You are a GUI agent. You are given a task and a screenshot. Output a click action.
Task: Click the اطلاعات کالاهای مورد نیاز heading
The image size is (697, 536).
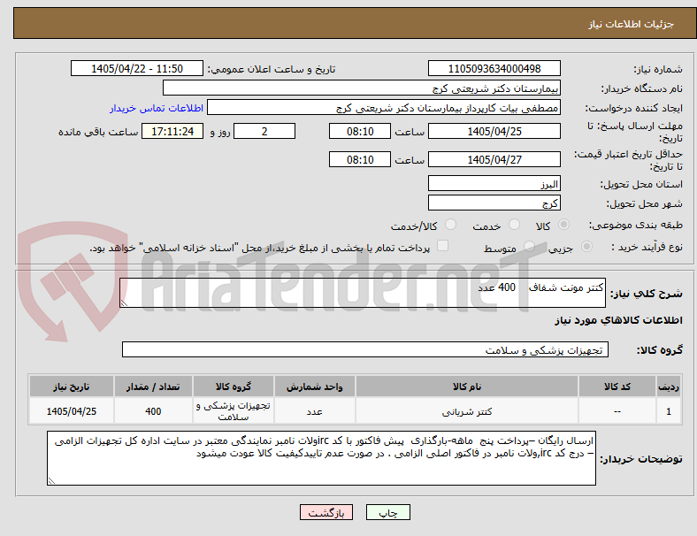[x=618, y=320]
